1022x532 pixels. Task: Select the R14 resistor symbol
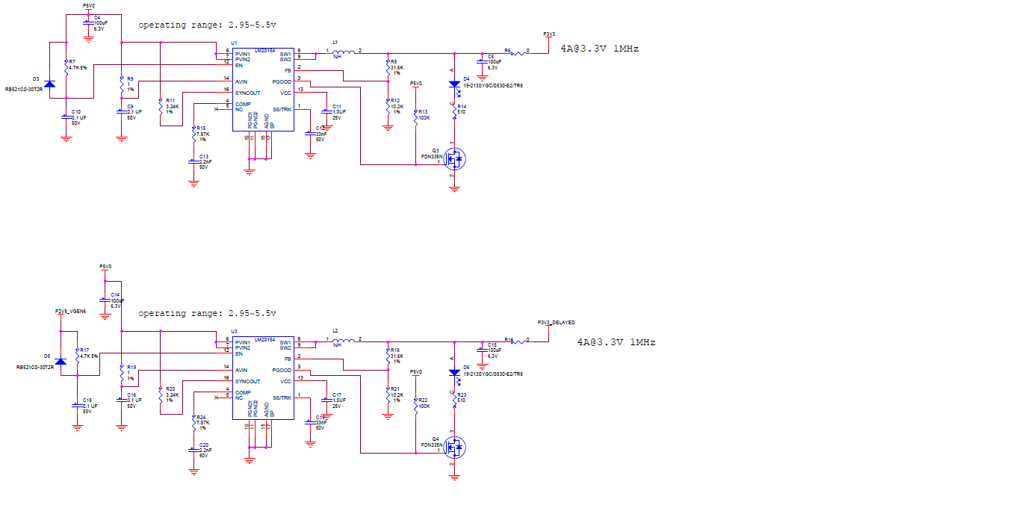point(454,112)
